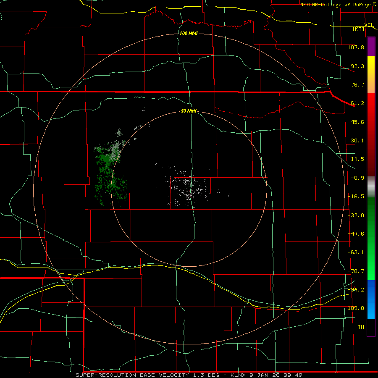Click the purple segment of the velocity color bar

tap(371, 47)
